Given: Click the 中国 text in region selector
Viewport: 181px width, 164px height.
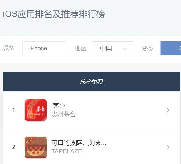Looking at the screenshot, I should pos(106,48).
